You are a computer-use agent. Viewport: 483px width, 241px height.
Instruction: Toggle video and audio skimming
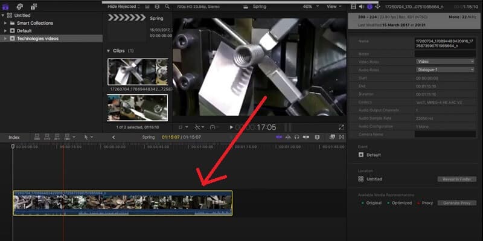(279, 137)
